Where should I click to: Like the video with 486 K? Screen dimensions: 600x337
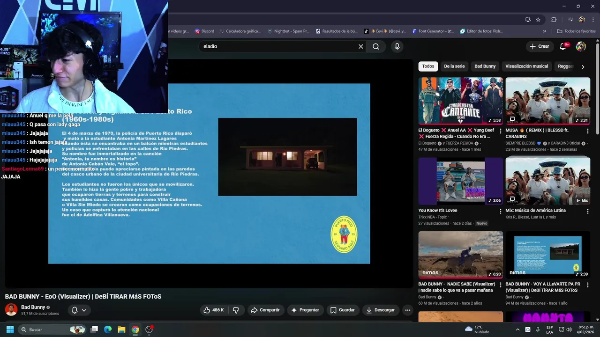click(213, 310)
